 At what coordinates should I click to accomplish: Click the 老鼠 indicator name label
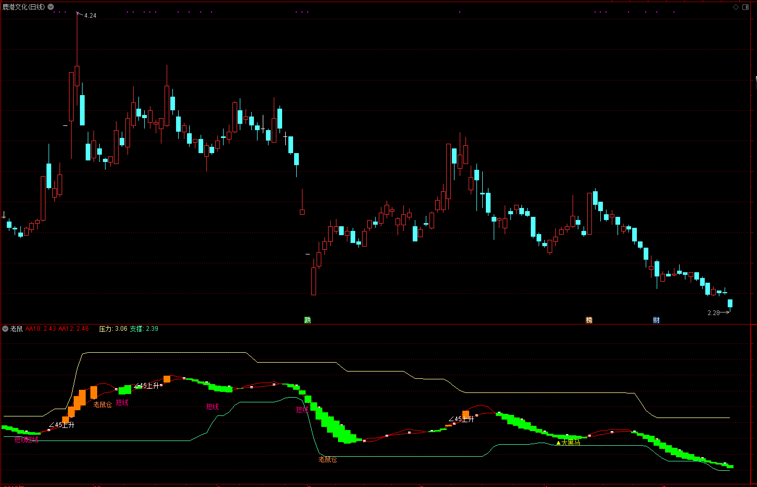tap(17, 329)
